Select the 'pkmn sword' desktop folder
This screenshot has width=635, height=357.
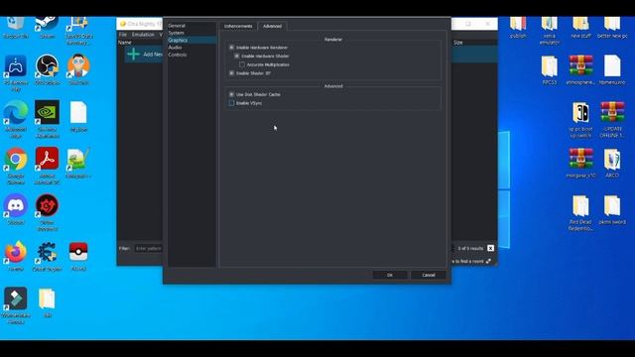(x=612, y=209)
